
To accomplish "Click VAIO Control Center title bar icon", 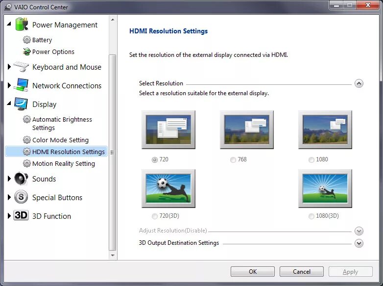I will tap(8, 7).
